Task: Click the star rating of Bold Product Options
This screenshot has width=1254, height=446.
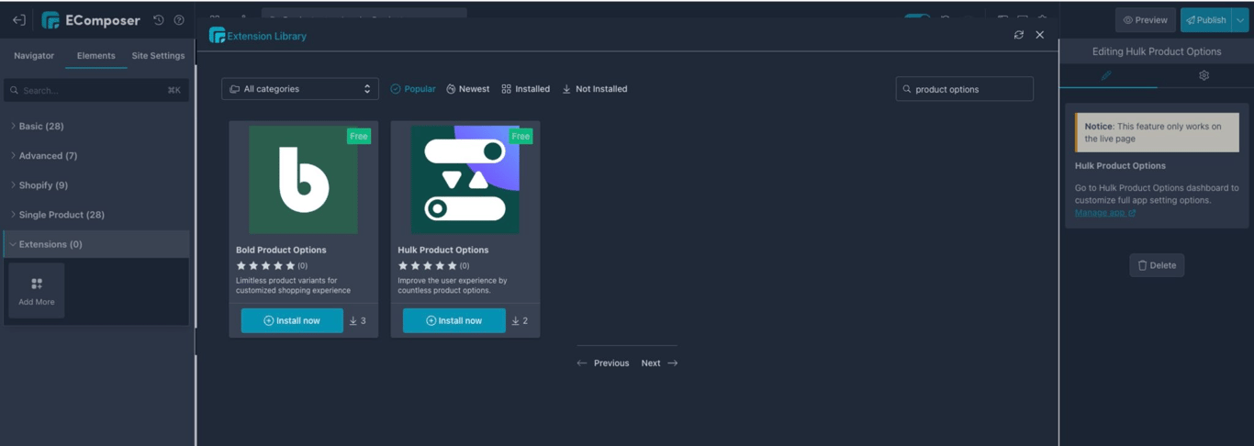Action: point(266,265)
